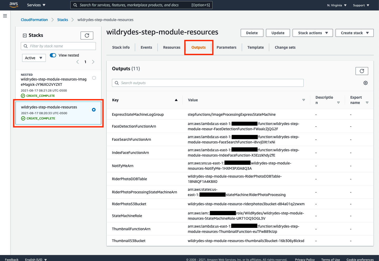Sort by Value column arrow

[x=304, y=100]
